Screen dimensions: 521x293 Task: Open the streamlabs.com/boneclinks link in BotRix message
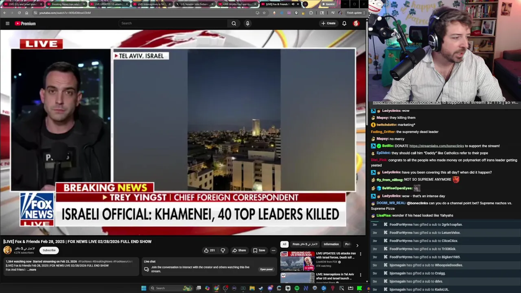pos(436,146)
